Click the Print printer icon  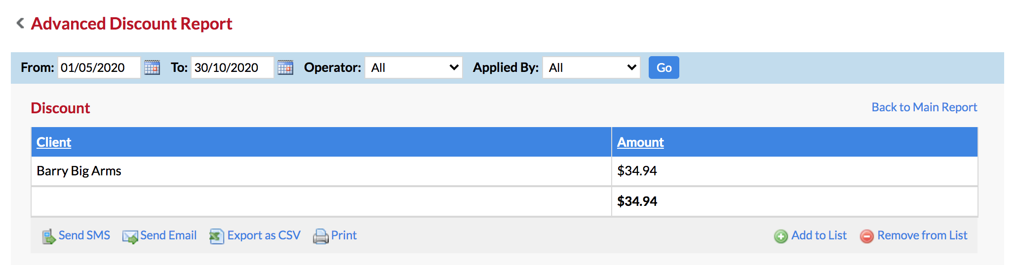pos(320,236)
